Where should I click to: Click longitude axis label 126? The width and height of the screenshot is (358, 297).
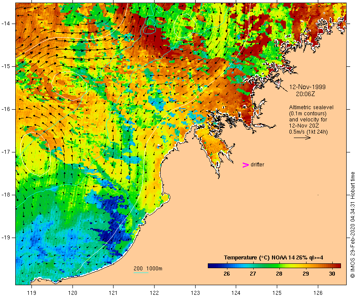[318, 293]
